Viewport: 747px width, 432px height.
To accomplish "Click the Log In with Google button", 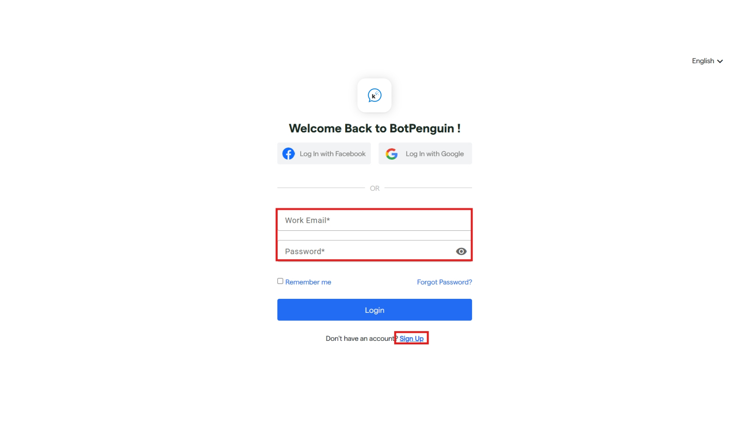I will [425, 154].
